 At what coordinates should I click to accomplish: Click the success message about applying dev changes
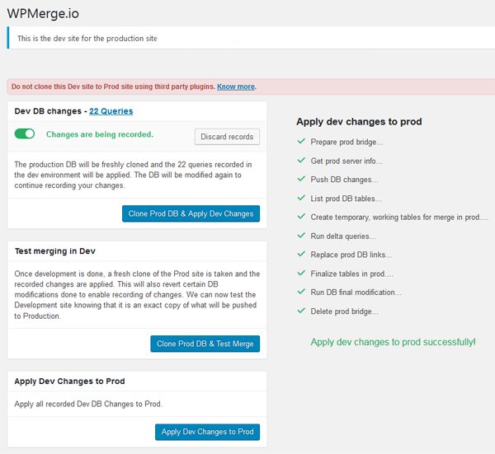[x=393, y=342]
